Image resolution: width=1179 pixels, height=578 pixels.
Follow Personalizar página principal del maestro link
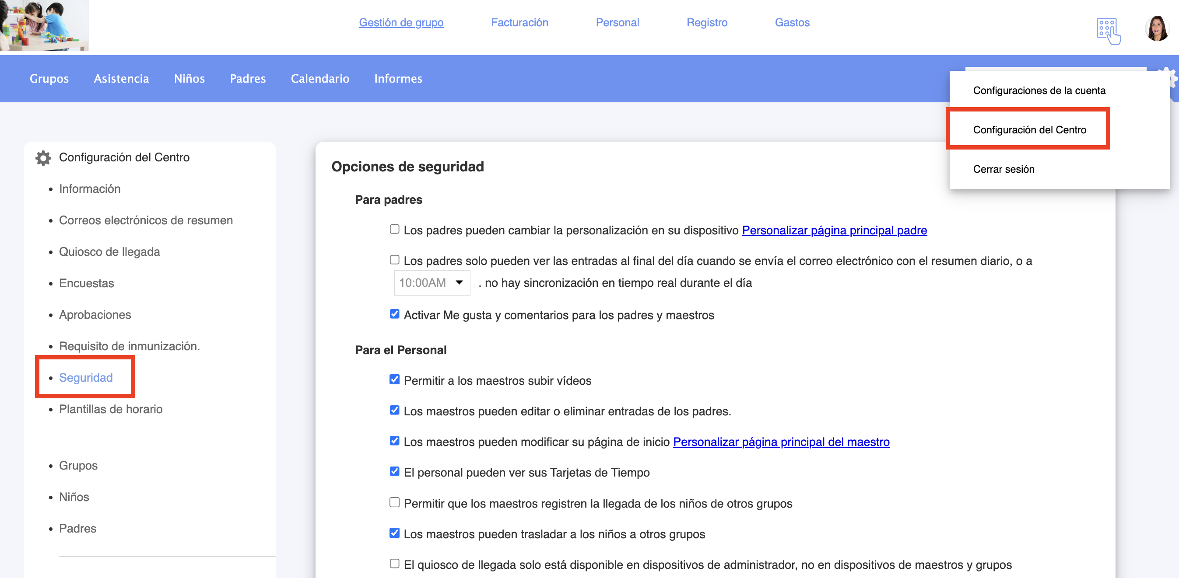781,442
